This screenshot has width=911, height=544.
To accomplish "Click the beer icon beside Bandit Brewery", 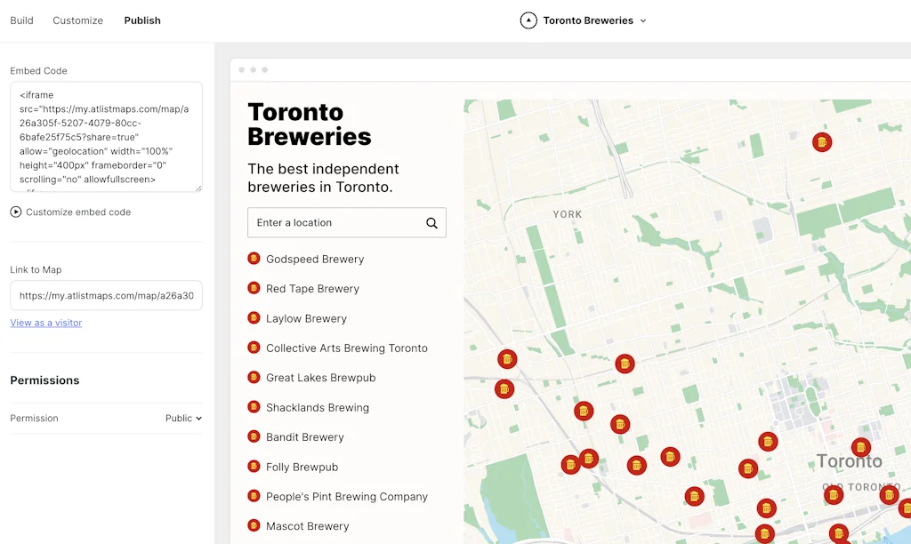I will coord(254,436).
